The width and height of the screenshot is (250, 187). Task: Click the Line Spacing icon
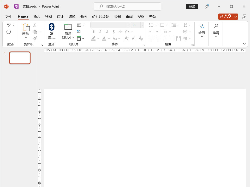pos(174,25)
